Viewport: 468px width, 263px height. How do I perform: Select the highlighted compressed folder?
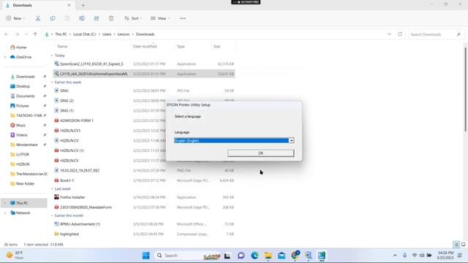click(144, 234)
